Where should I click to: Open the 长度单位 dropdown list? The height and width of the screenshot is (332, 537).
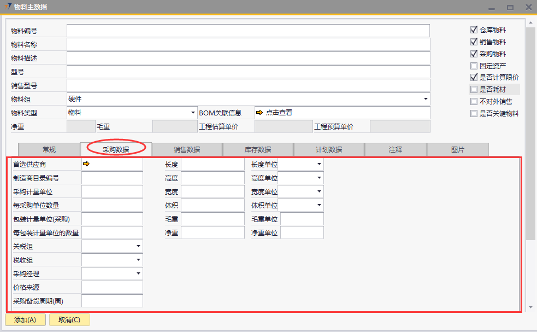[x=319, y=164]
